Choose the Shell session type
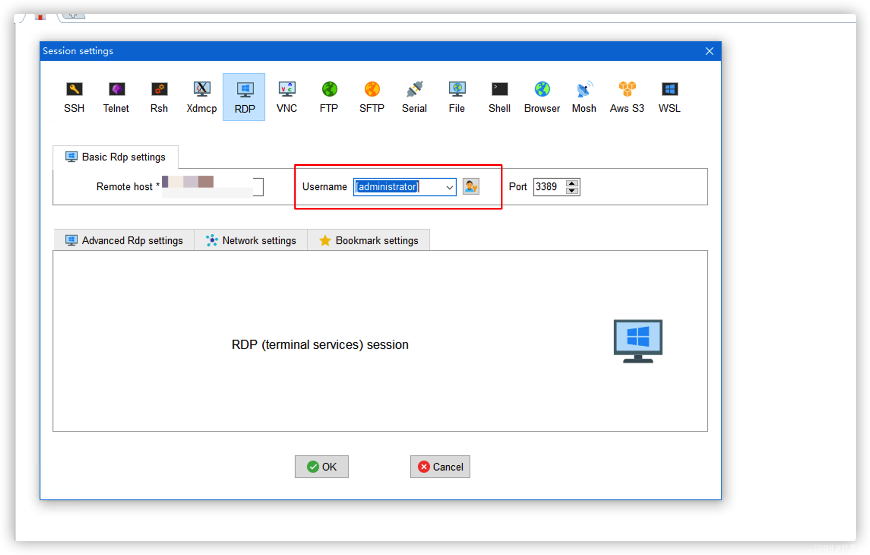Screen dimensions: 870x555 [499, 97]
